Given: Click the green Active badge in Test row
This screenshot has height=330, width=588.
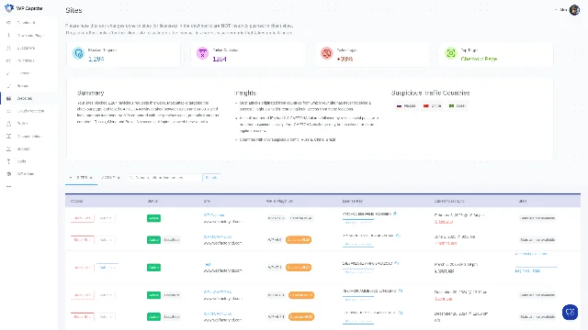Looking at the screenshot, I should [x=153, y=268].
